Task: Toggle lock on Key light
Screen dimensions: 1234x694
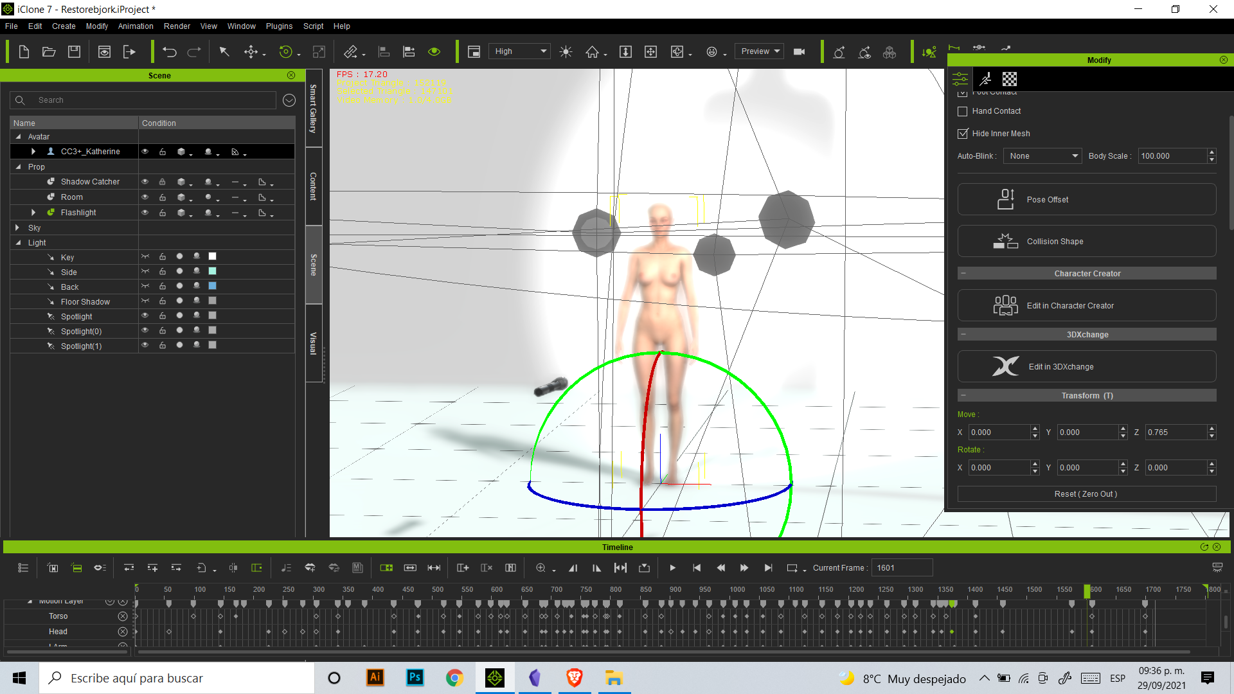Action: pos(163,256)
